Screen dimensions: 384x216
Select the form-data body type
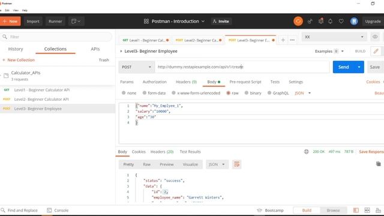(x=154, y=93)
